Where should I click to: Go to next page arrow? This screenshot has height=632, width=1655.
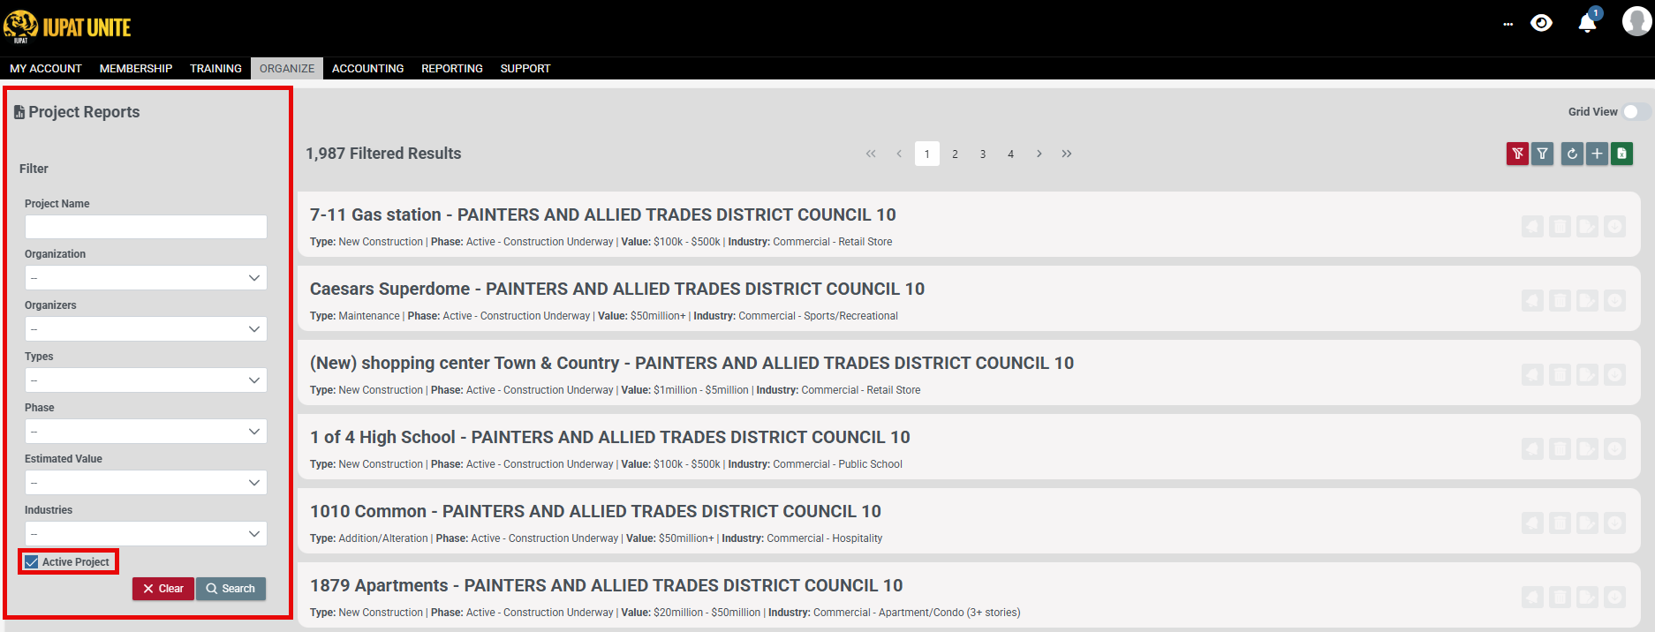[1039, 154]
